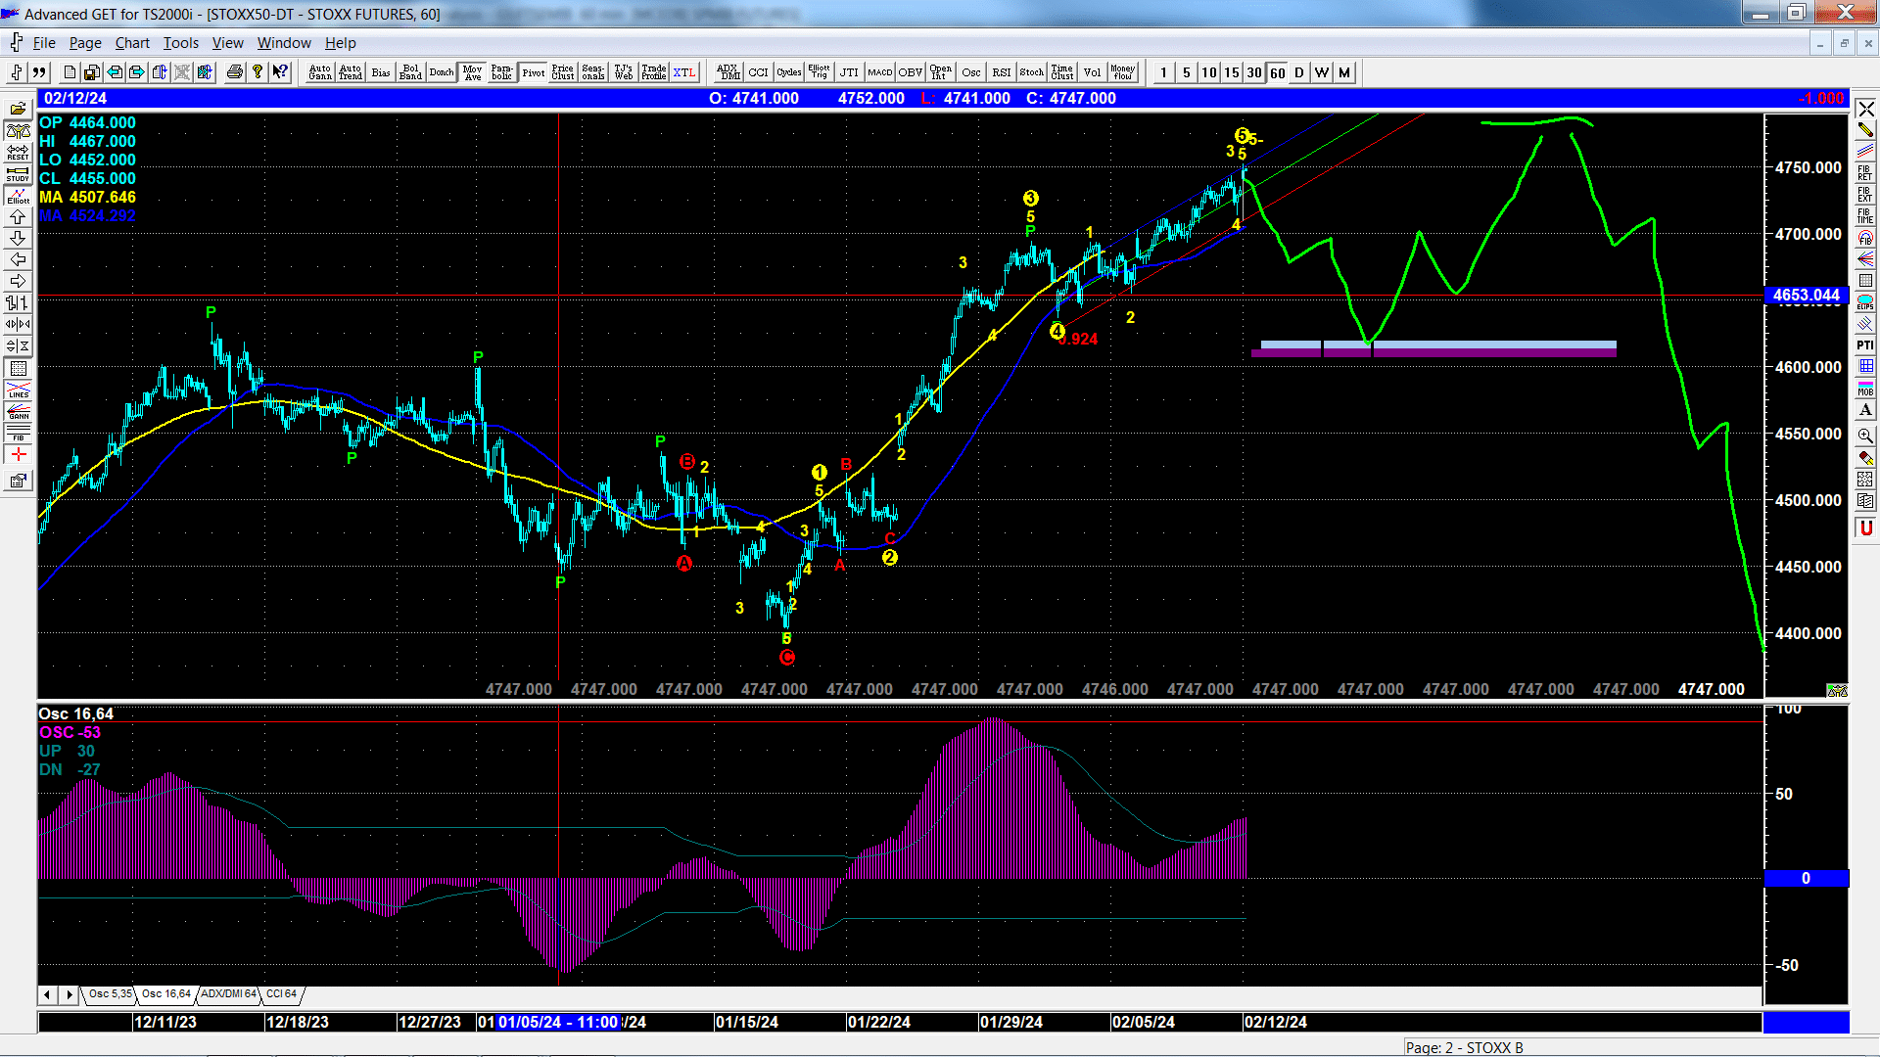This screenshot has height=1057, width=1880.
Task: Toggle the Bias study
Action: 381,72
